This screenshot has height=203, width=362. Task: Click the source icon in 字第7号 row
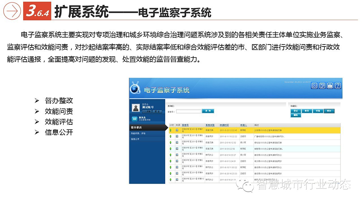tap(177, 130)
